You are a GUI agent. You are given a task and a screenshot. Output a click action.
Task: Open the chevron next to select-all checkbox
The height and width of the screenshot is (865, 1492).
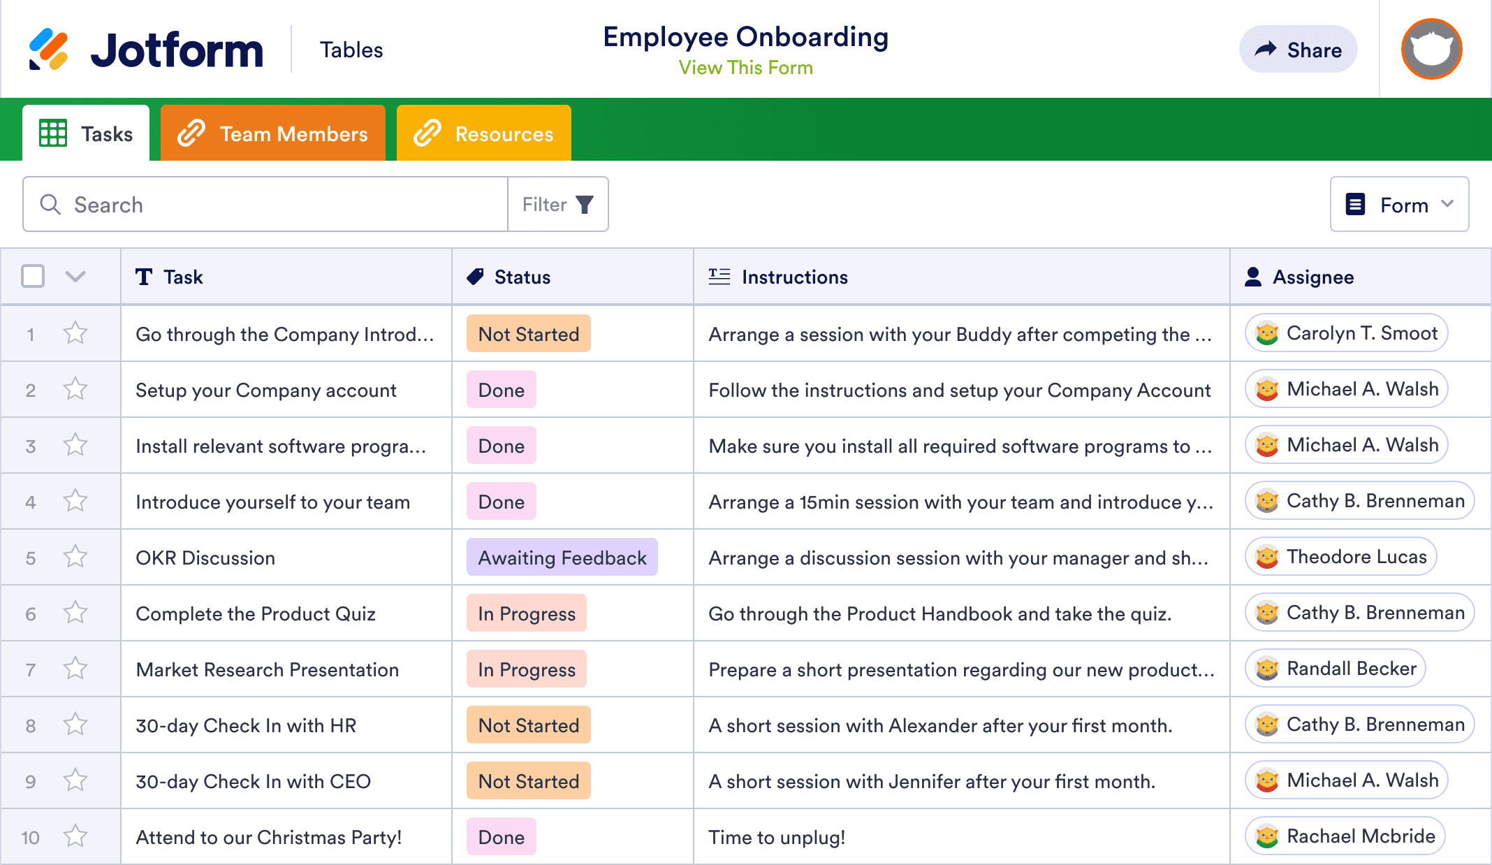[75, 277]
